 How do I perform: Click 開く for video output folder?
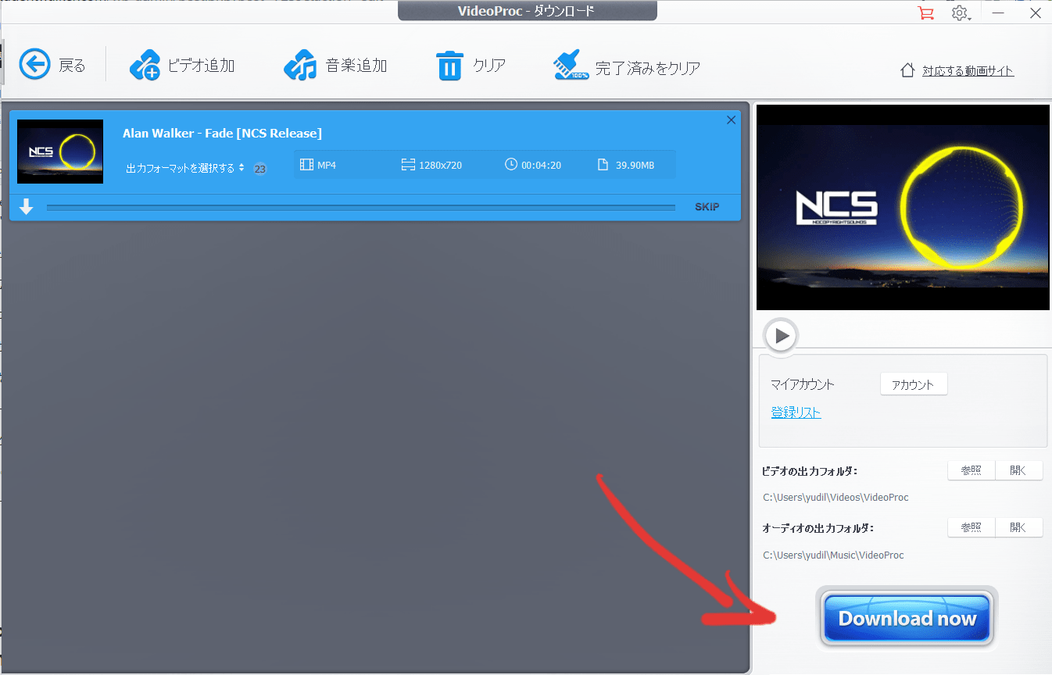(1018, 470)
